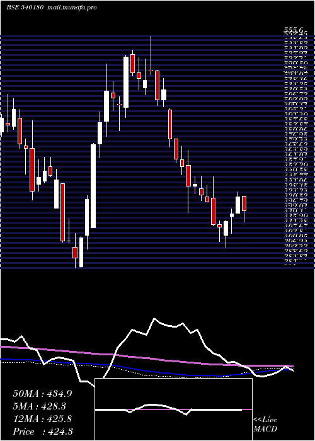Screen dimensions: 315x441
Task: Click the '50MA : 434.9' reading
Action: coord(42,394)
